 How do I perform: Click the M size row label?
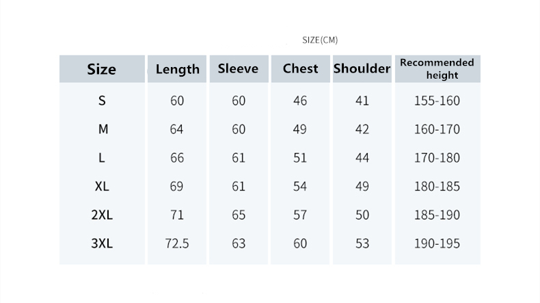click(x=103, y=129)
